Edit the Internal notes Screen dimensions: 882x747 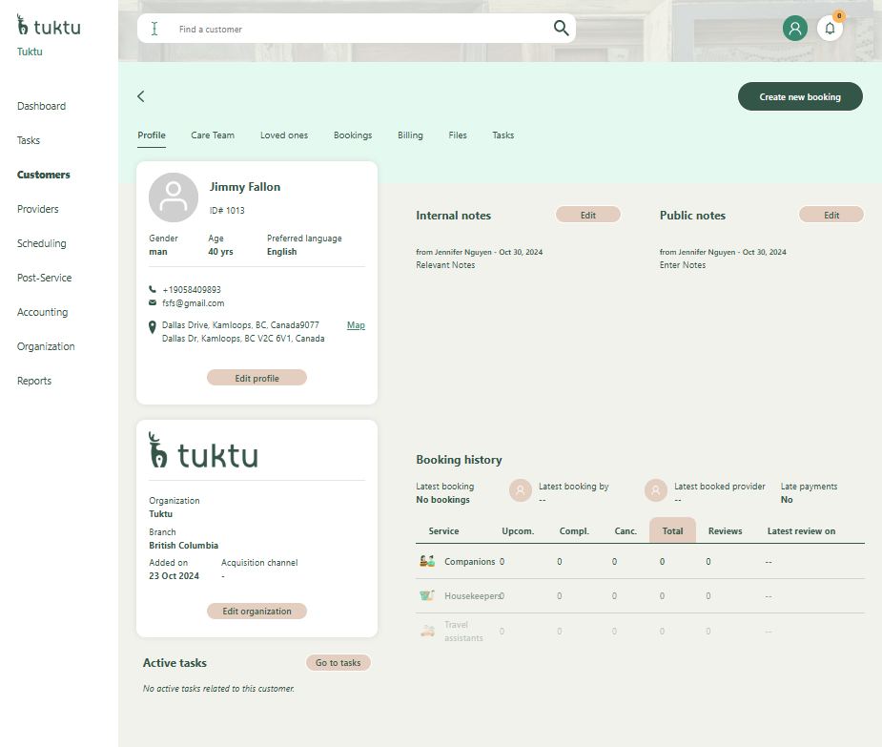pyautogui.click(x=587, y=216)
